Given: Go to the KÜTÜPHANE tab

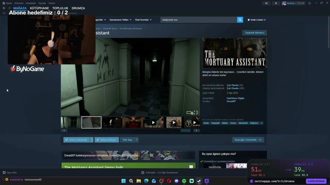Looking at the screenshot, I should click(39, 8).
